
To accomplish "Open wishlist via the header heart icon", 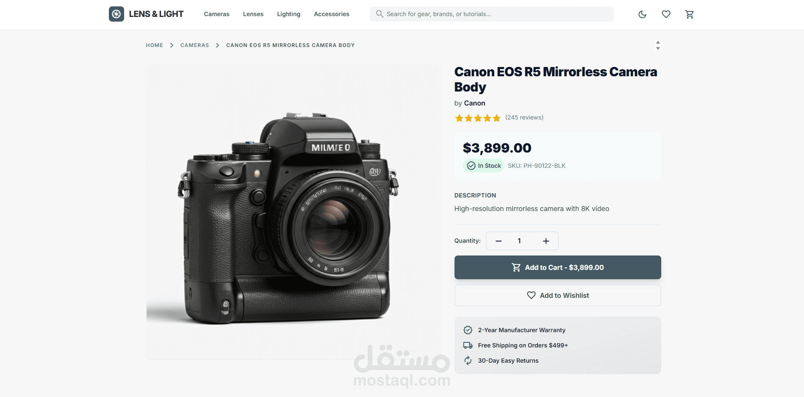I will pyautogui.click(x=666, y=14).
